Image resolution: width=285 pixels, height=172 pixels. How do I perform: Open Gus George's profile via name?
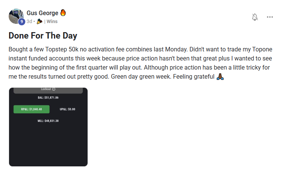(x=42, y=13)
